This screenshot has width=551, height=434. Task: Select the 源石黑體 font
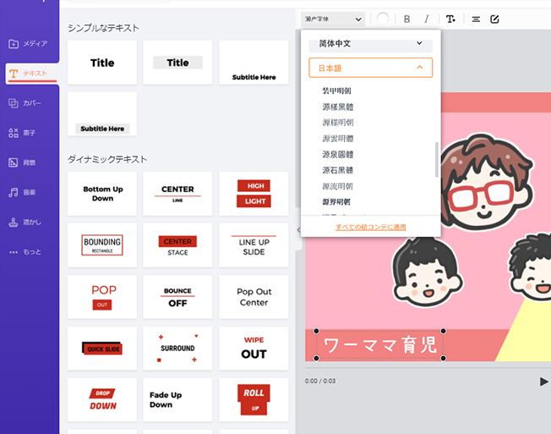[x=337, y=170]
